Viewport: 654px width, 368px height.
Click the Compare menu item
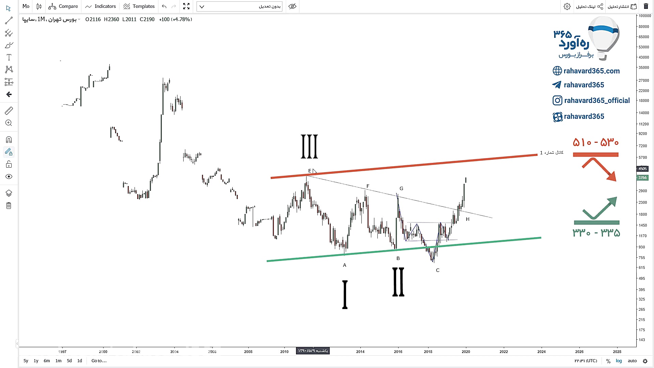click(x=63, y=6)
